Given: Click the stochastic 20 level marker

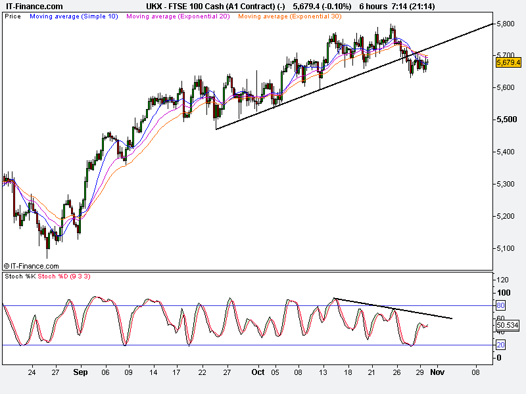Looking at the screenshot, I should point(500,345).
